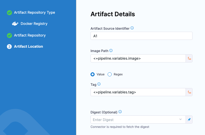This screenshot has width=205, height=135.
Task: Open the Artifact Location step
Action: point(28,46)
